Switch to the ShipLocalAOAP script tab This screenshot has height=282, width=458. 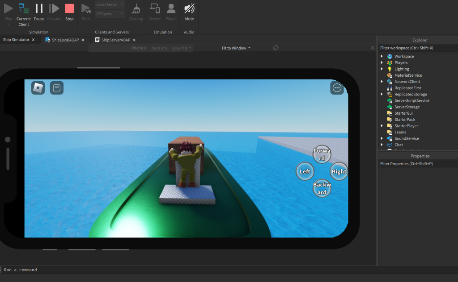click(x=65, y=40)
